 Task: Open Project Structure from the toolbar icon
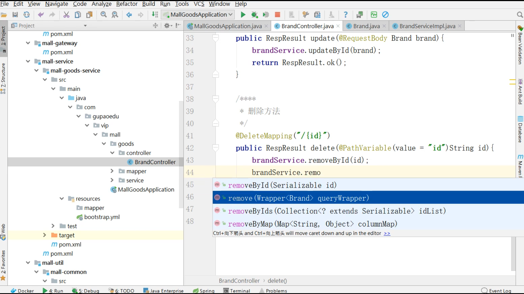click(x=317, y=15)
